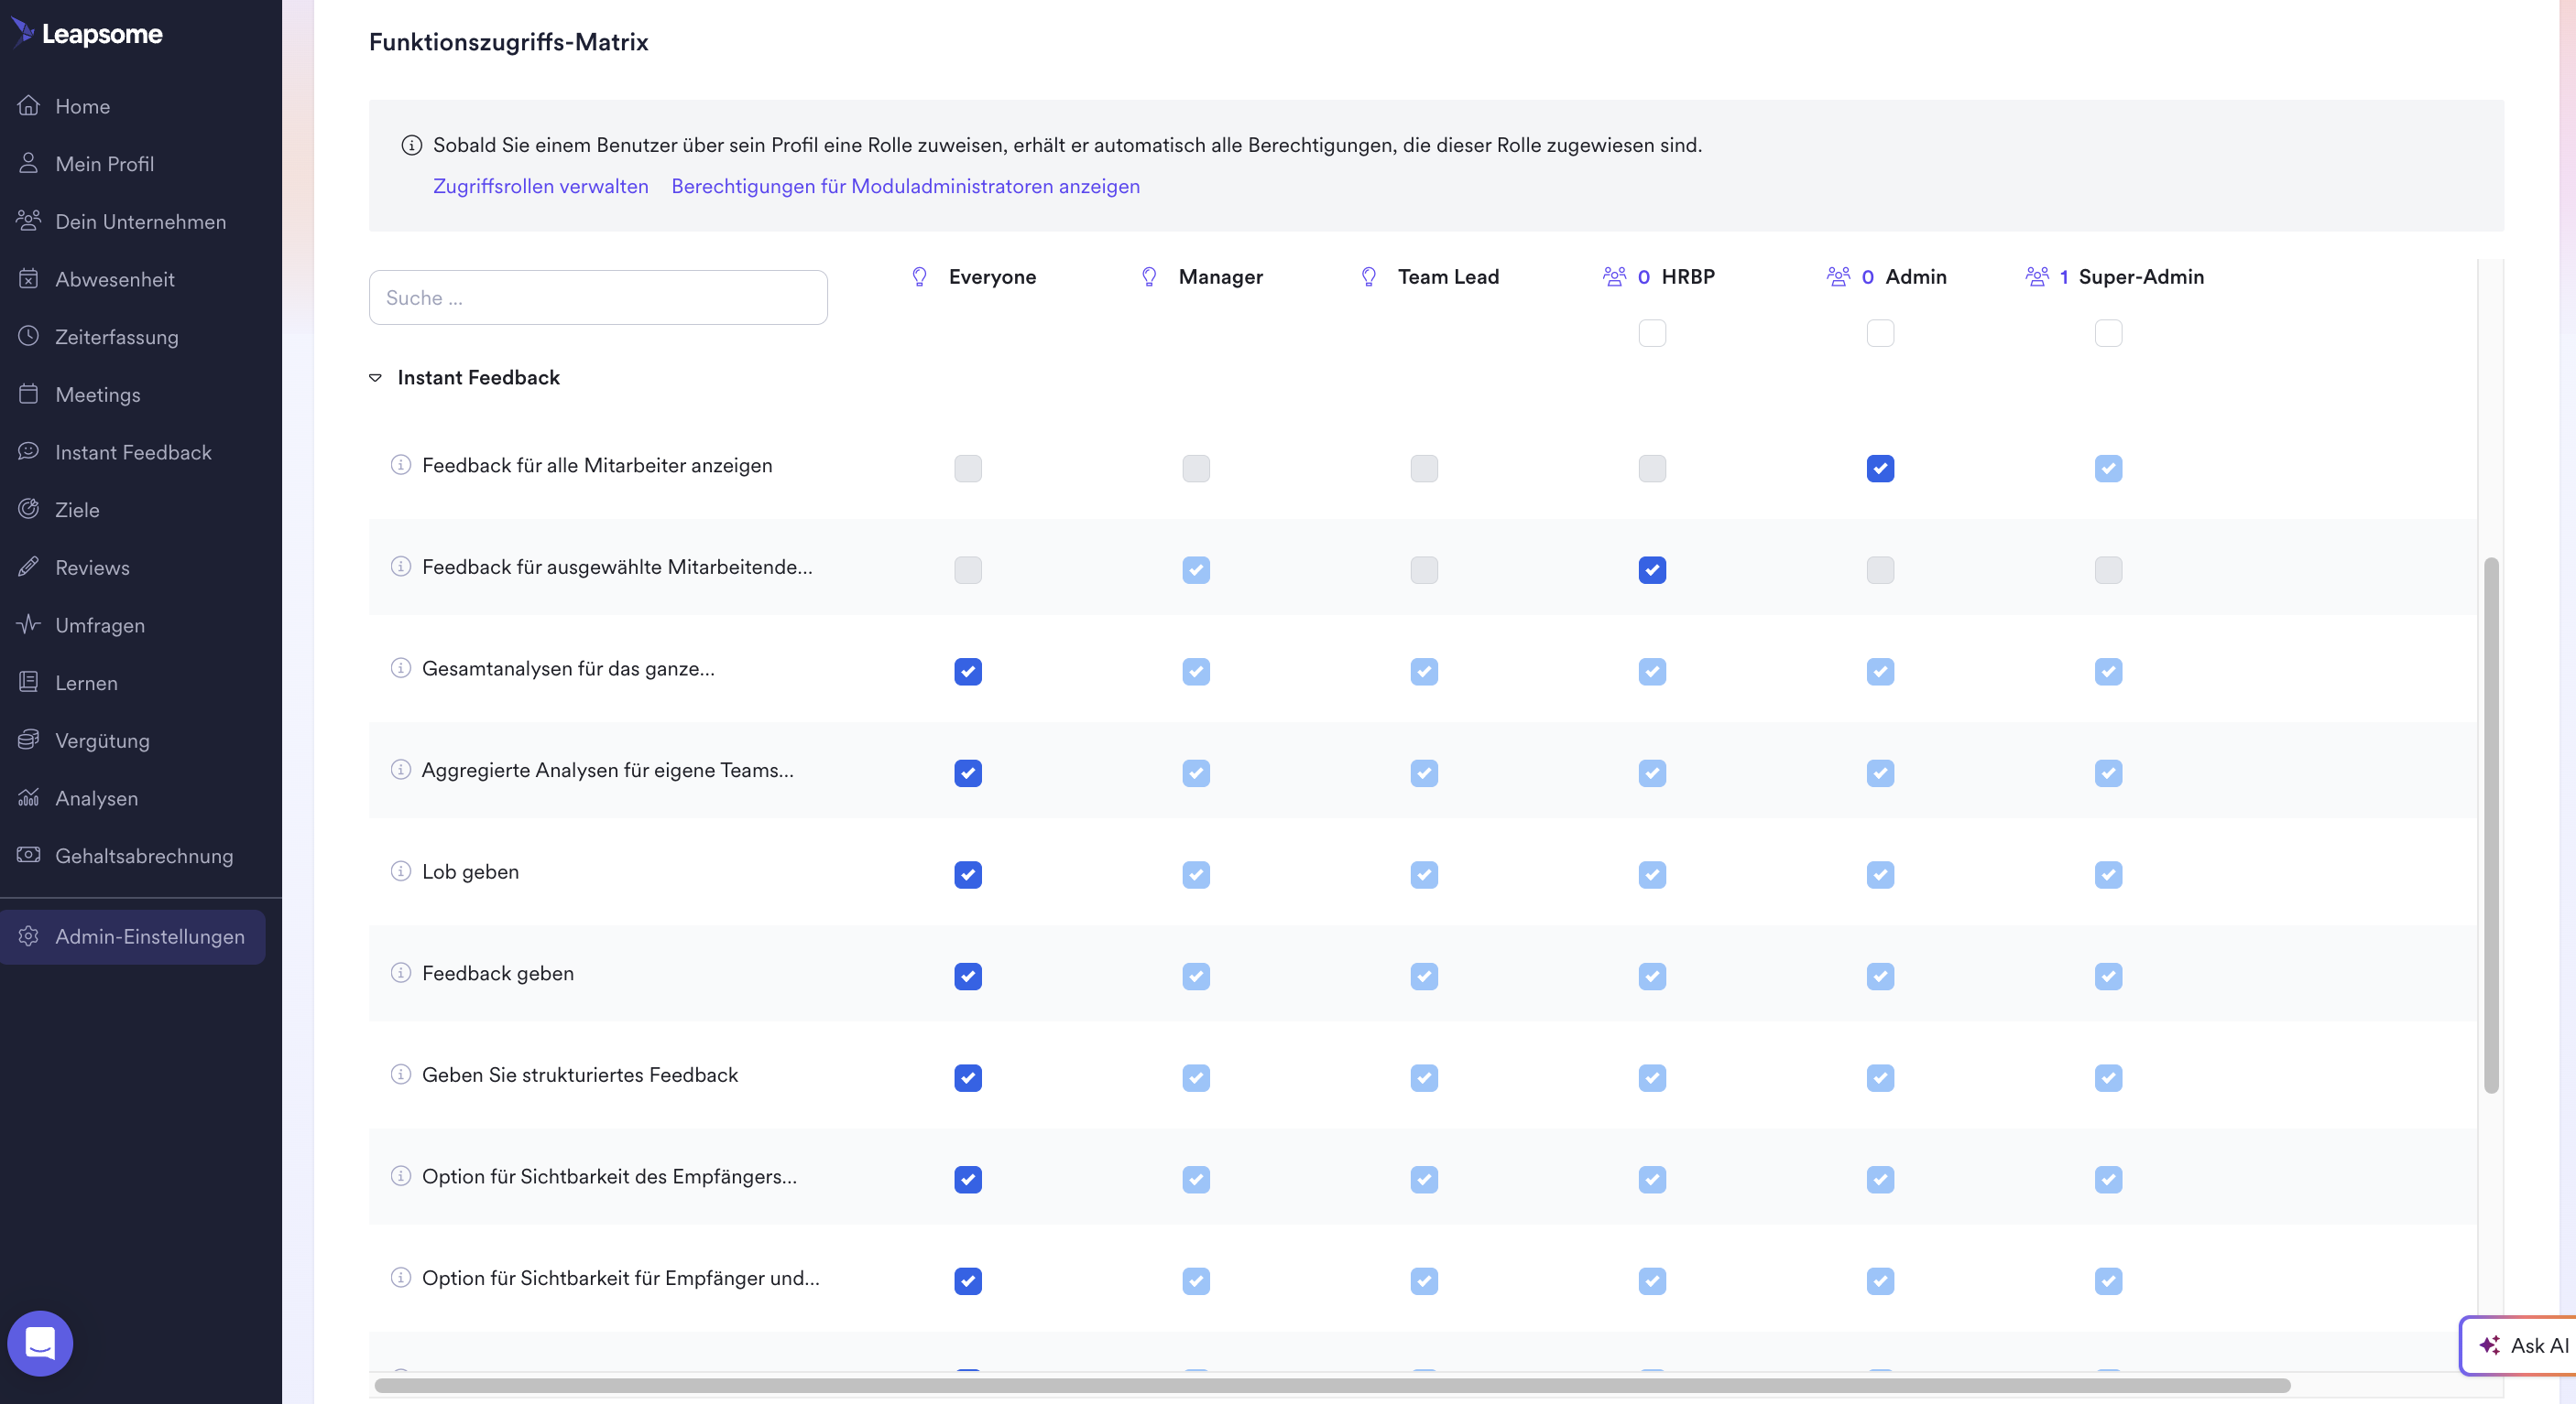Click the Umfragen pulse icon
The height and width of the screenshot is (1404, 2576).
point(29,624)
